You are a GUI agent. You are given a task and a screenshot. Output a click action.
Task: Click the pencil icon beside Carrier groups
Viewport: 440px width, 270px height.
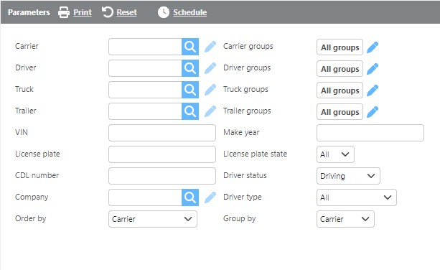click(373, 47)
